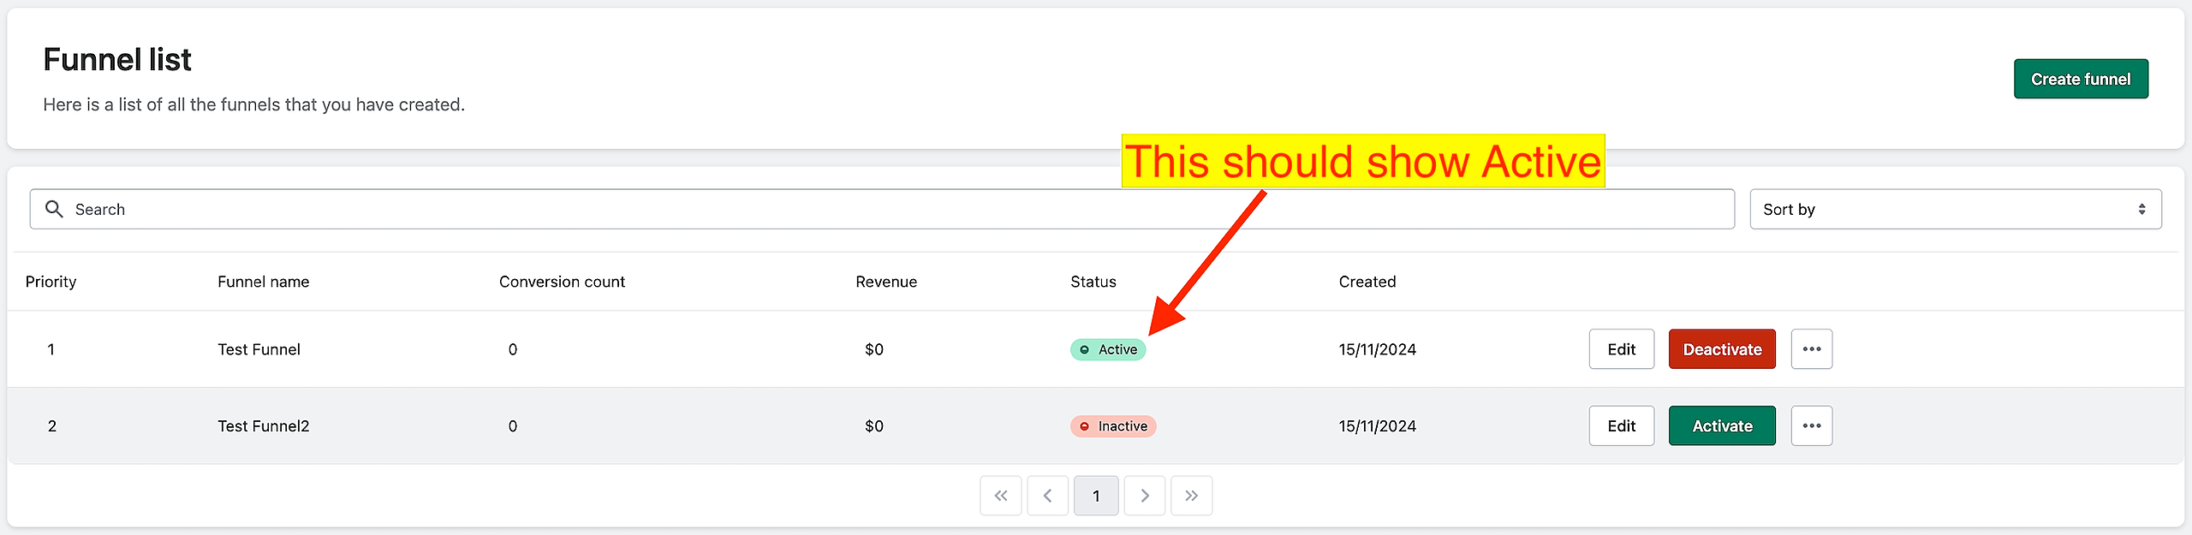
Task: Click the Create funnel button
Action: [2080, 79]
